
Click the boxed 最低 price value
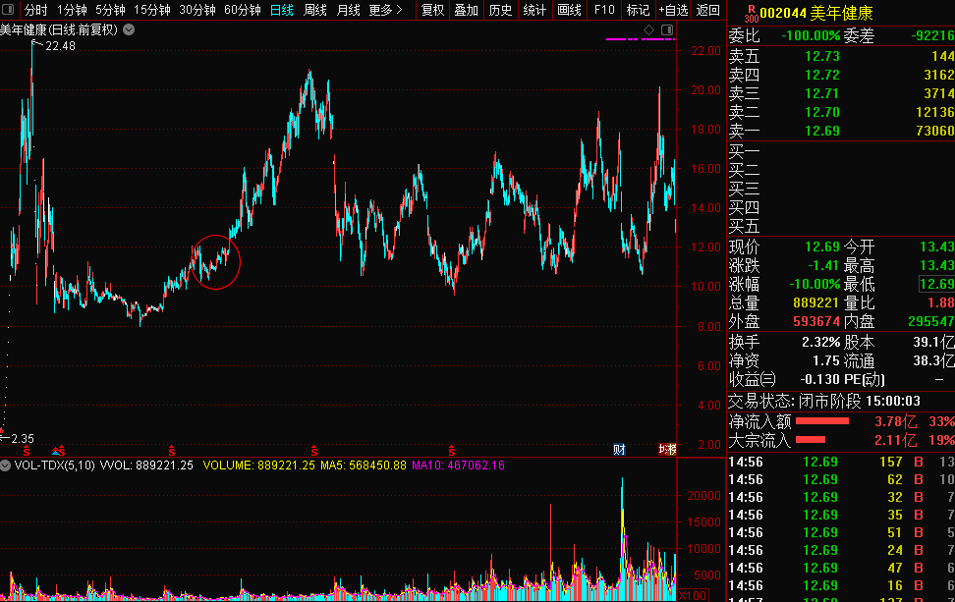(937, 284)
